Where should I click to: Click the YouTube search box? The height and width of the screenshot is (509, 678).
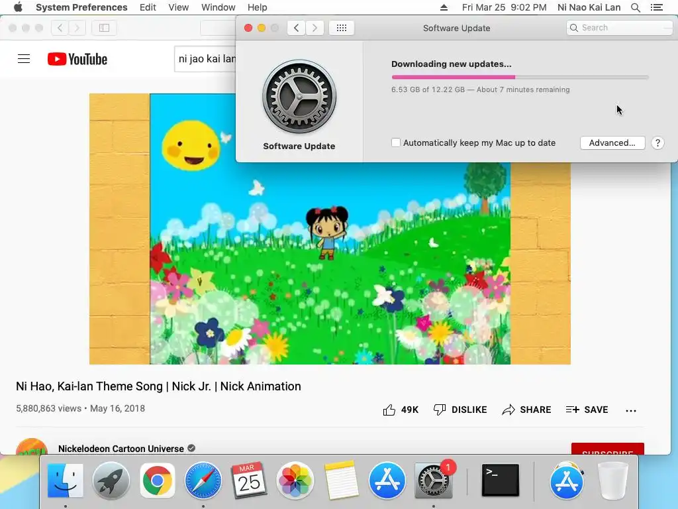[x=205, y=59]
